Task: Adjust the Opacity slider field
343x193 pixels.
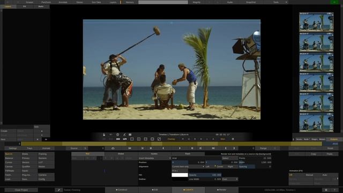Action: point(205,175)
